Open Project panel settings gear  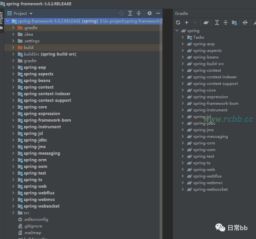click(x=150, y=13)
